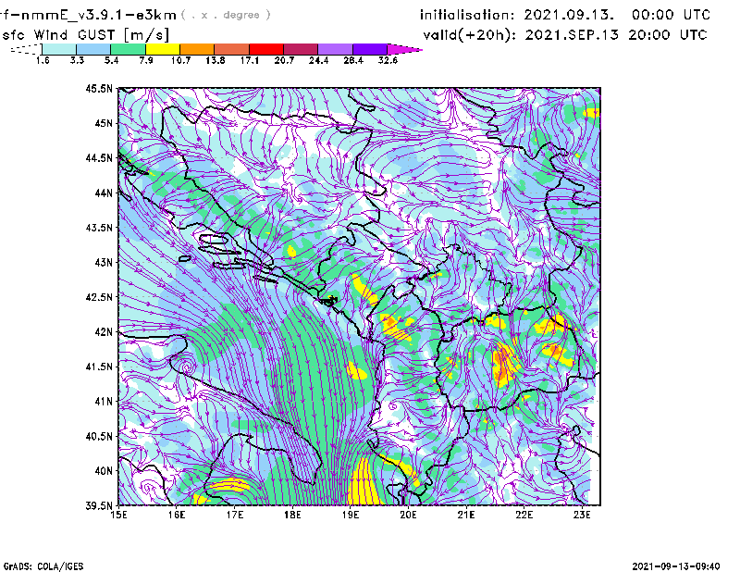This screenshot has height=572, width=740.
Task: Click the '17E' longitude label
Action: pos(235,515)
